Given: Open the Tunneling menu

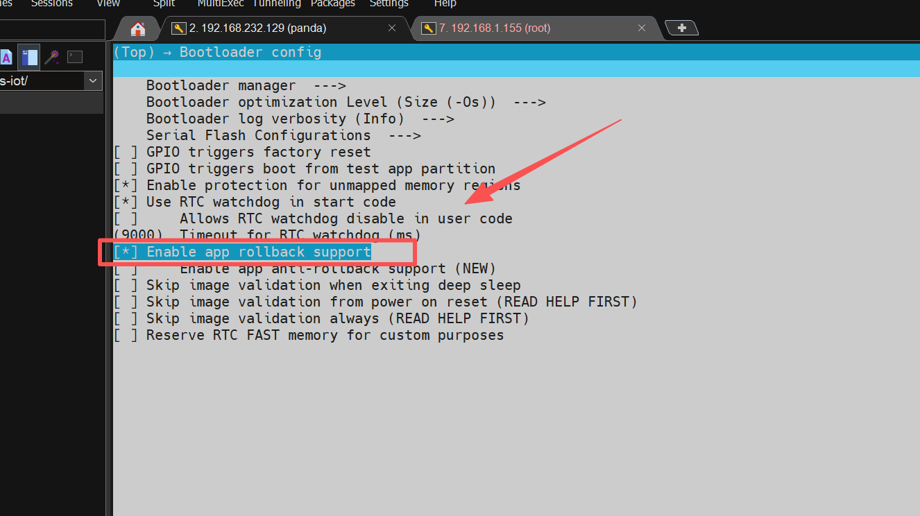Looking at the screenshot, I should click(x=276, y=3).
